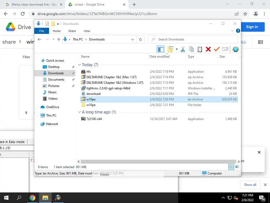The image size is (270, 203).
Task: Go back in Explorer navigation
Action: (39, 39)
